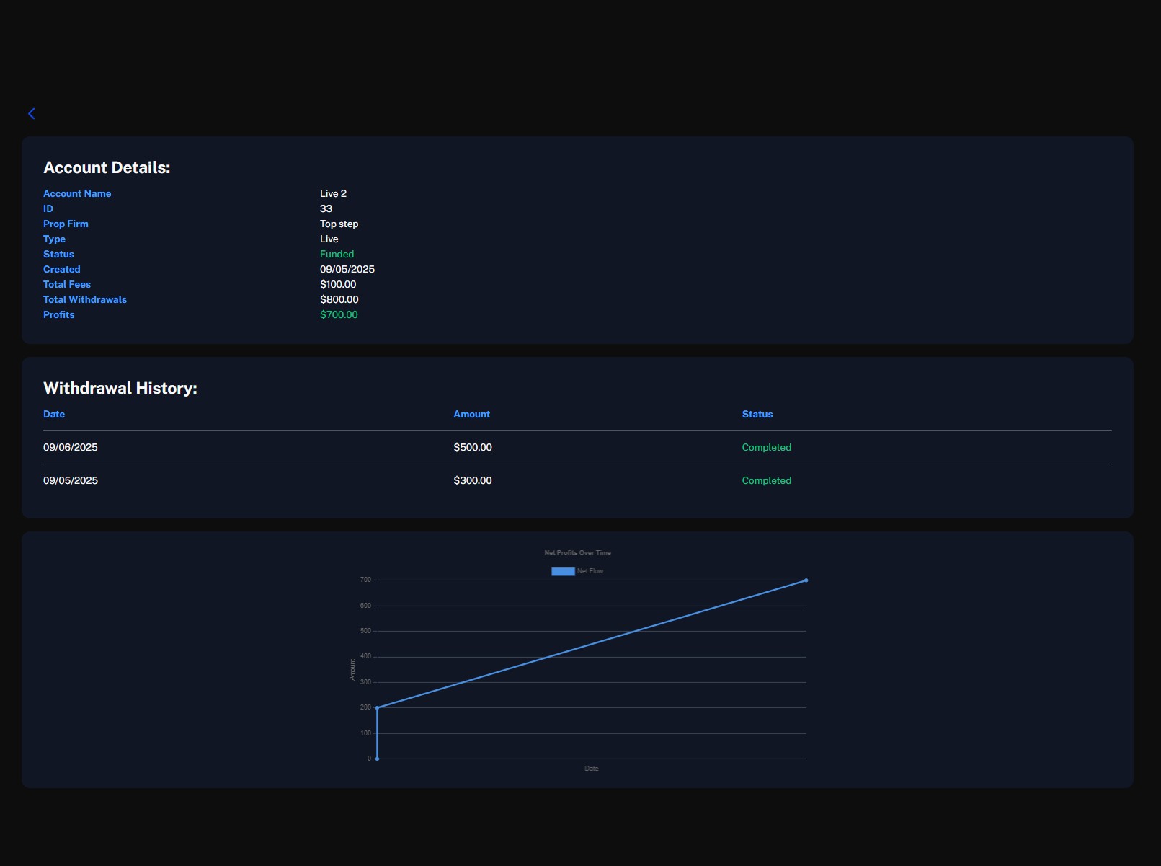
Task: Click the chart data point at 200
Action: coord(377,708)
